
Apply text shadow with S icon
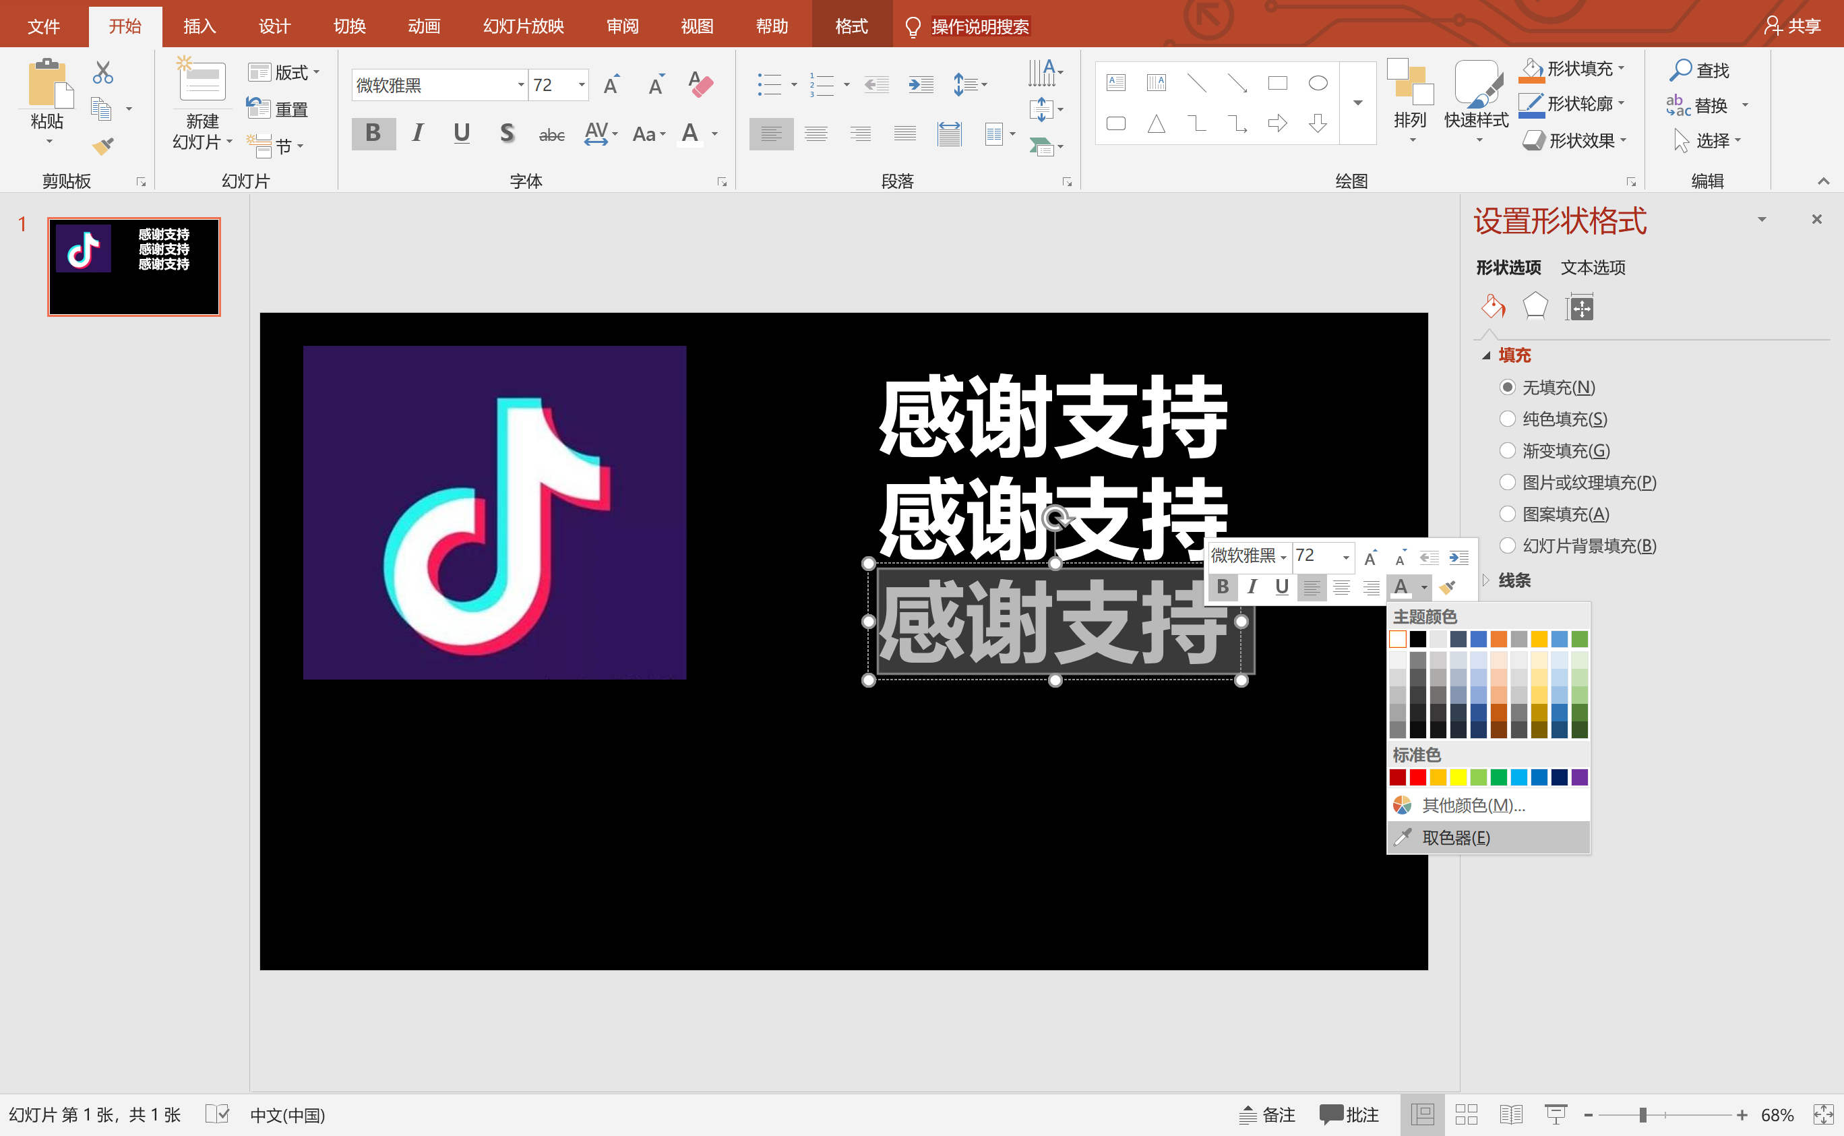(x=507, y=133)
